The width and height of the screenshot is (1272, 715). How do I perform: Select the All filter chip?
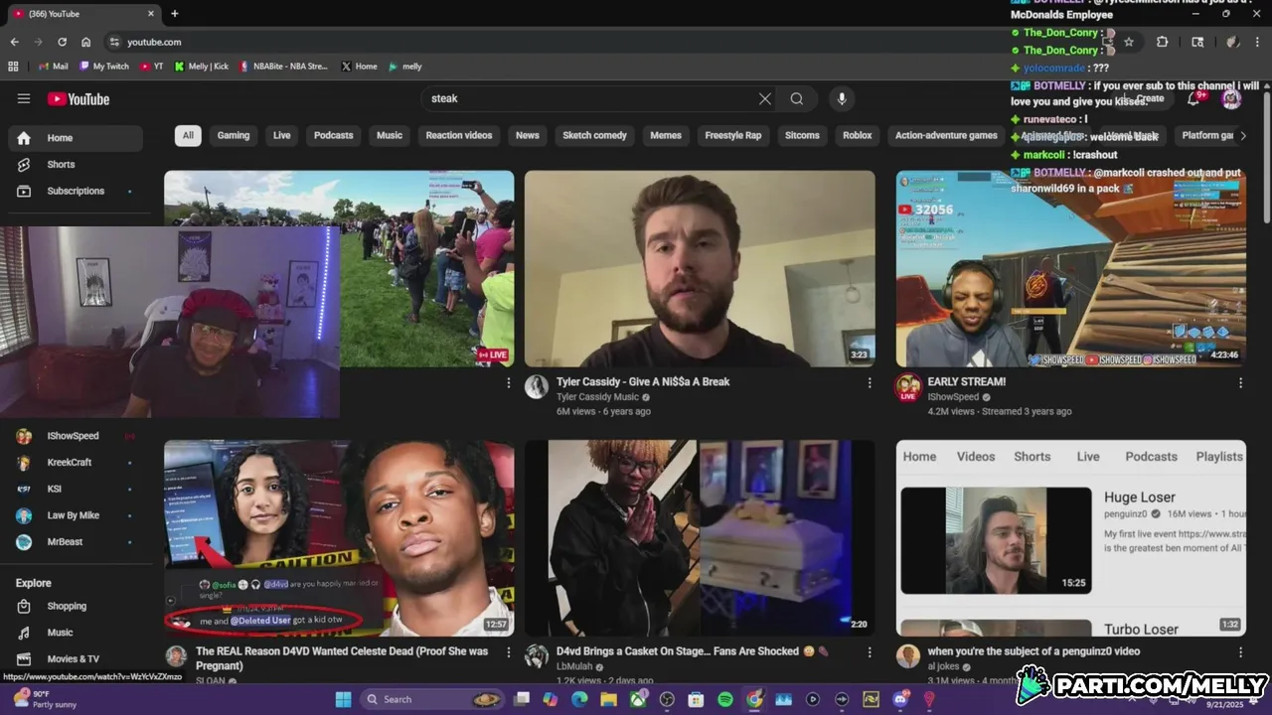[x=188, y=135]
